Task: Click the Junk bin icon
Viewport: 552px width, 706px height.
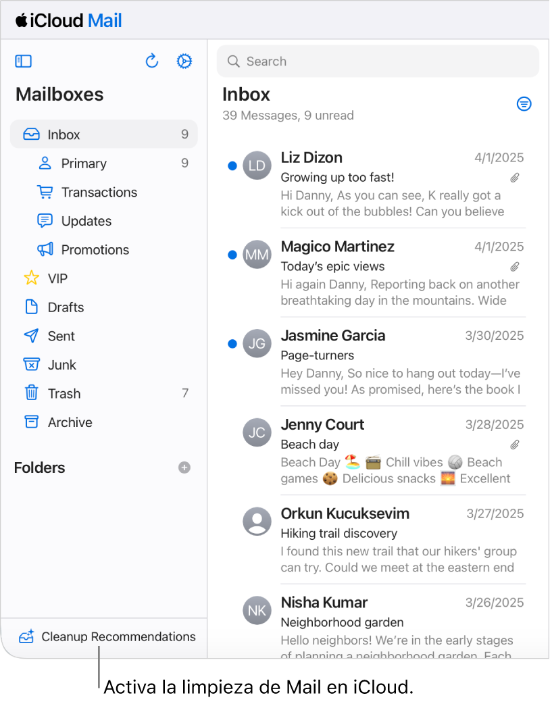Action: coord(32,364)
